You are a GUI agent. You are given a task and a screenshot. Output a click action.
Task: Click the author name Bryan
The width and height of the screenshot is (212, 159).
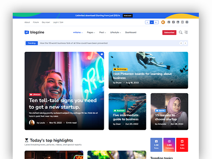point(119,83)
